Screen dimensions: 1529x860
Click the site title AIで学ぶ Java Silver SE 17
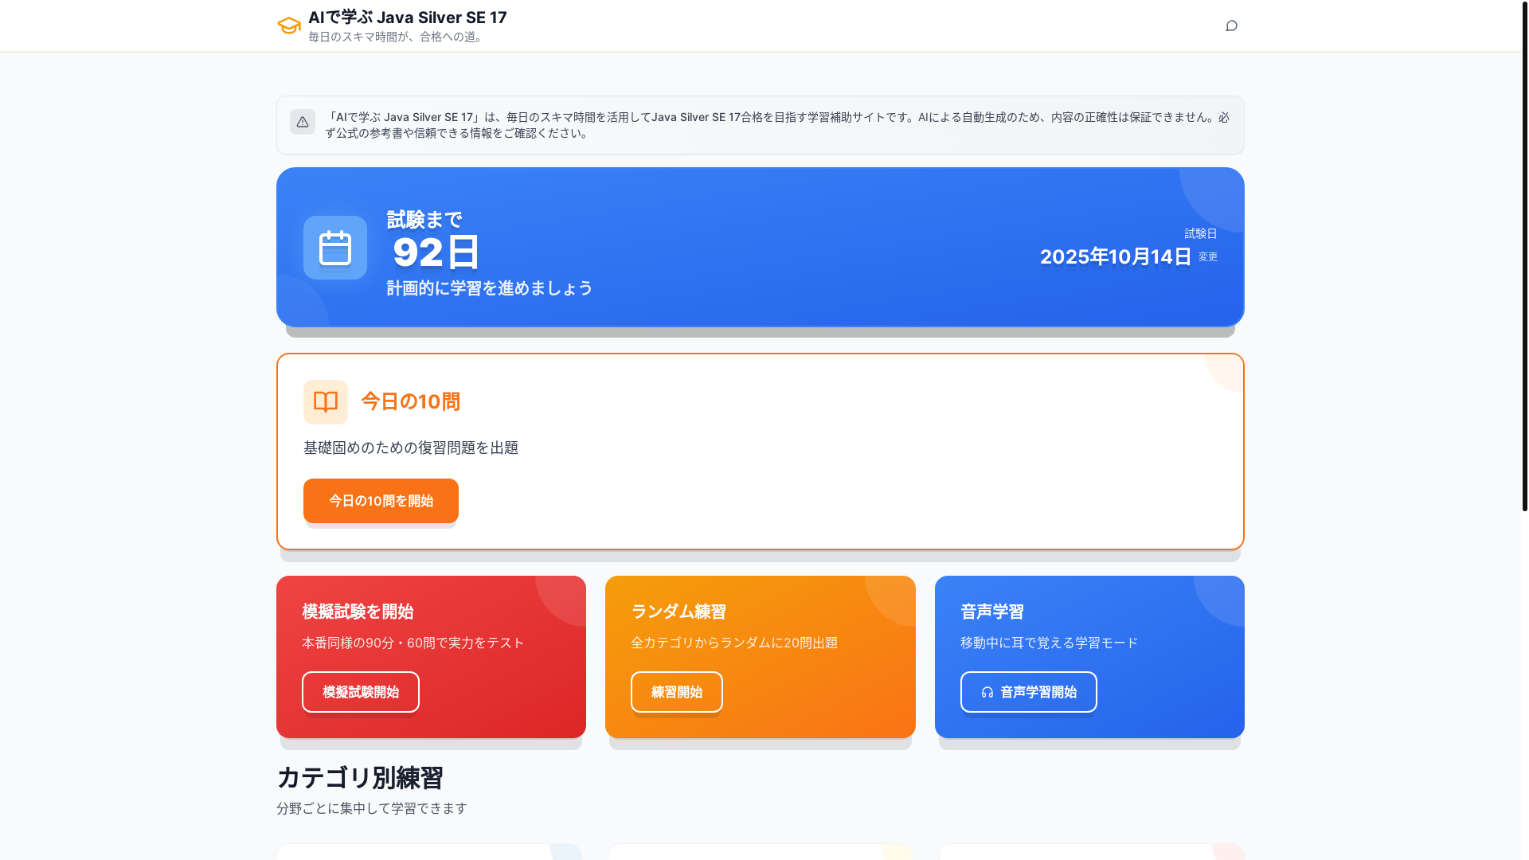(408, 18)
